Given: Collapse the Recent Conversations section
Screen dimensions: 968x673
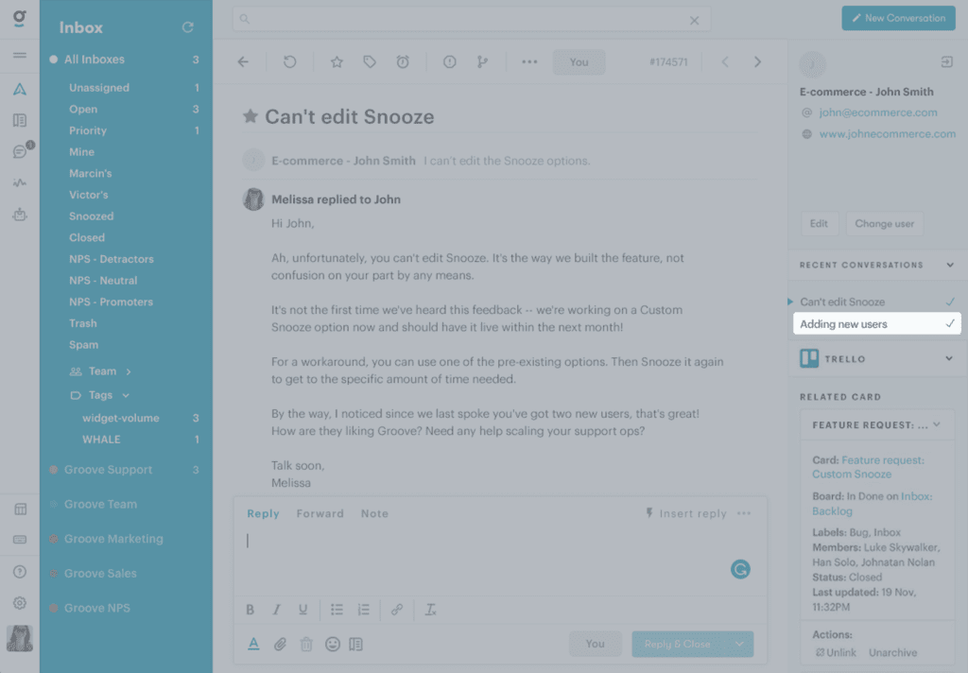Looking at the screenshot, I should point(950,265).
